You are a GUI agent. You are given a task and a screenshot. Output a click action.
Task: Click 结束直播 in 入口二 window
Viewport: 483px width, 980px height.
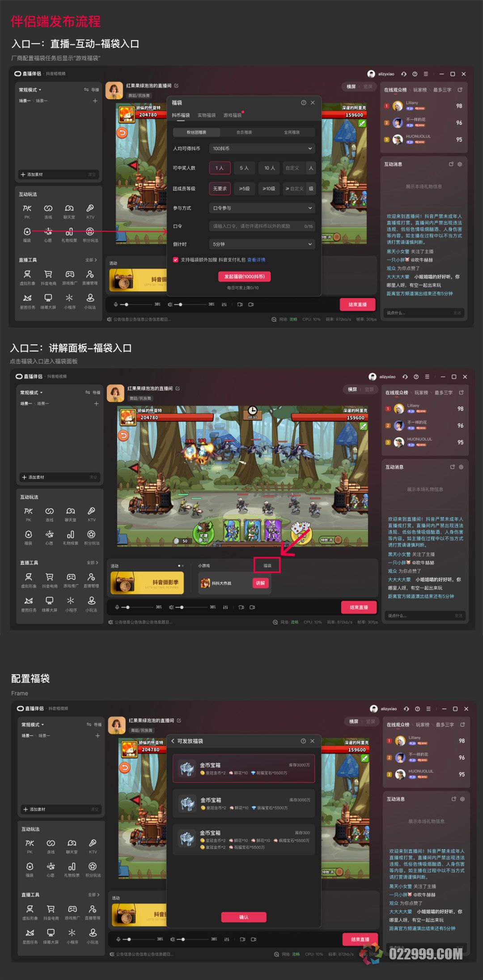[359, 607]
